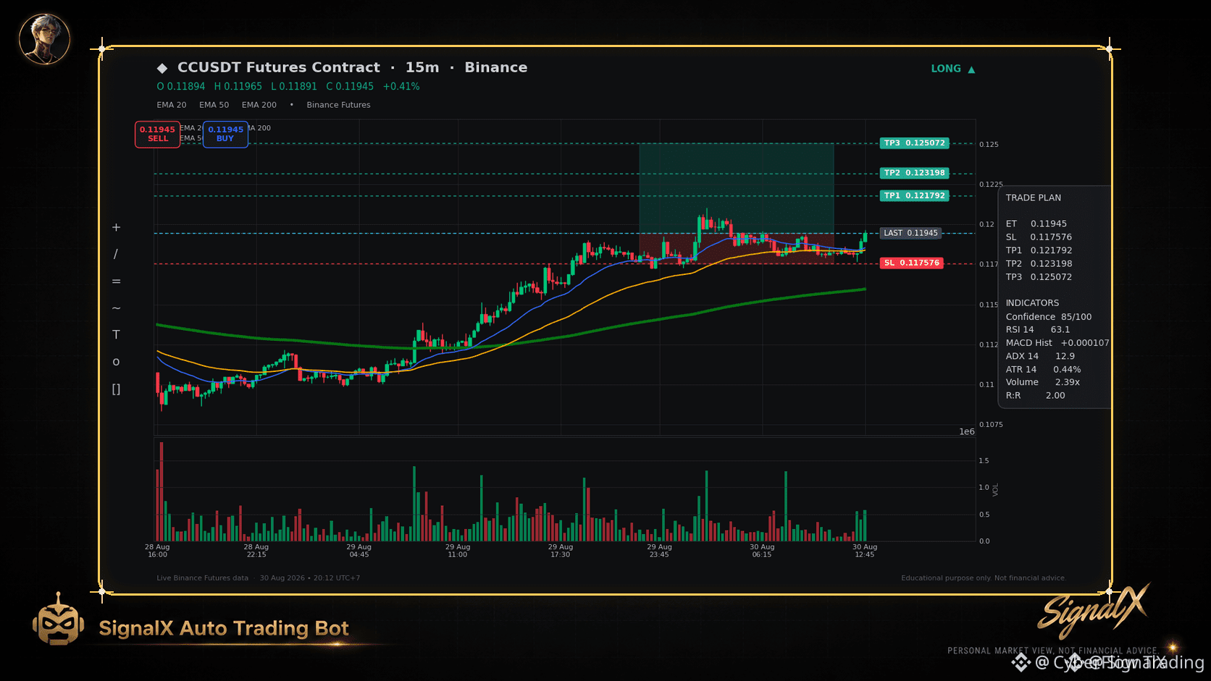Image resolution: width=1211 pixels, height=681 pixels.
Task: Click the Live Binance Futures data footer
Action: coord(202,578)
